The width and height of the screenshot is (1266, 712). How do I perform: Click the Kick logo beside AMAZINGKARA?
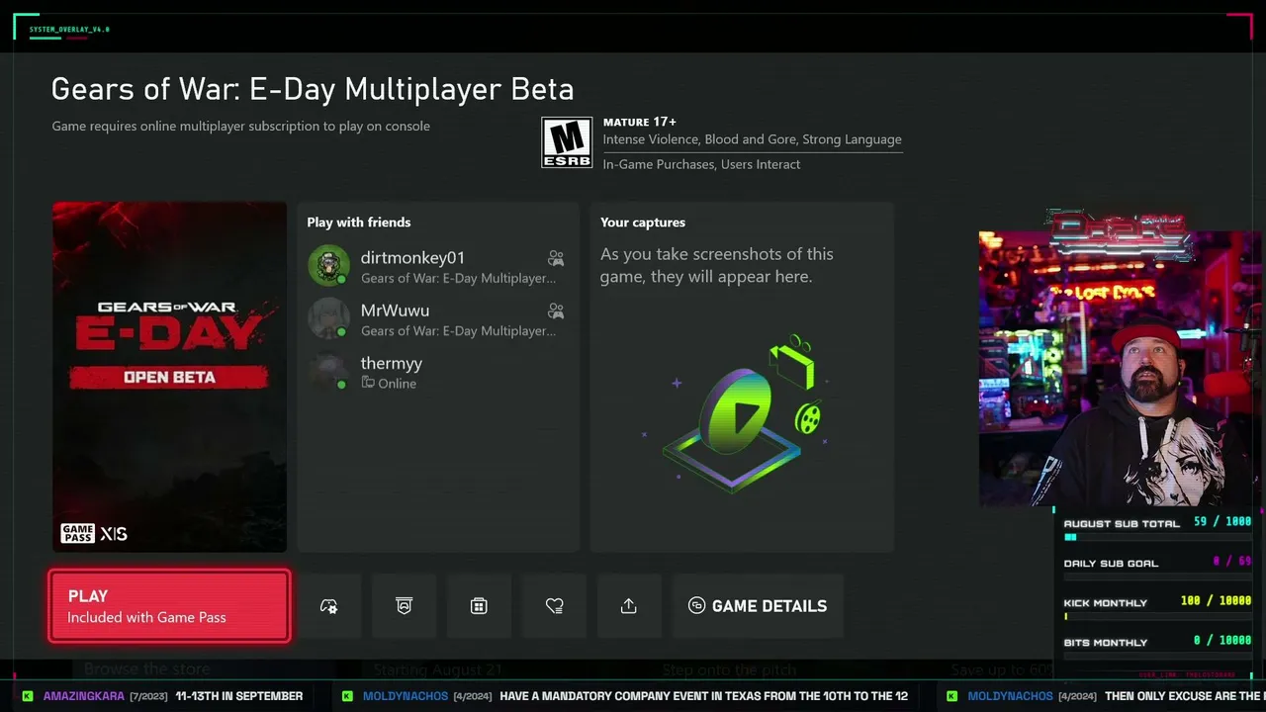[x=28, y=696]
